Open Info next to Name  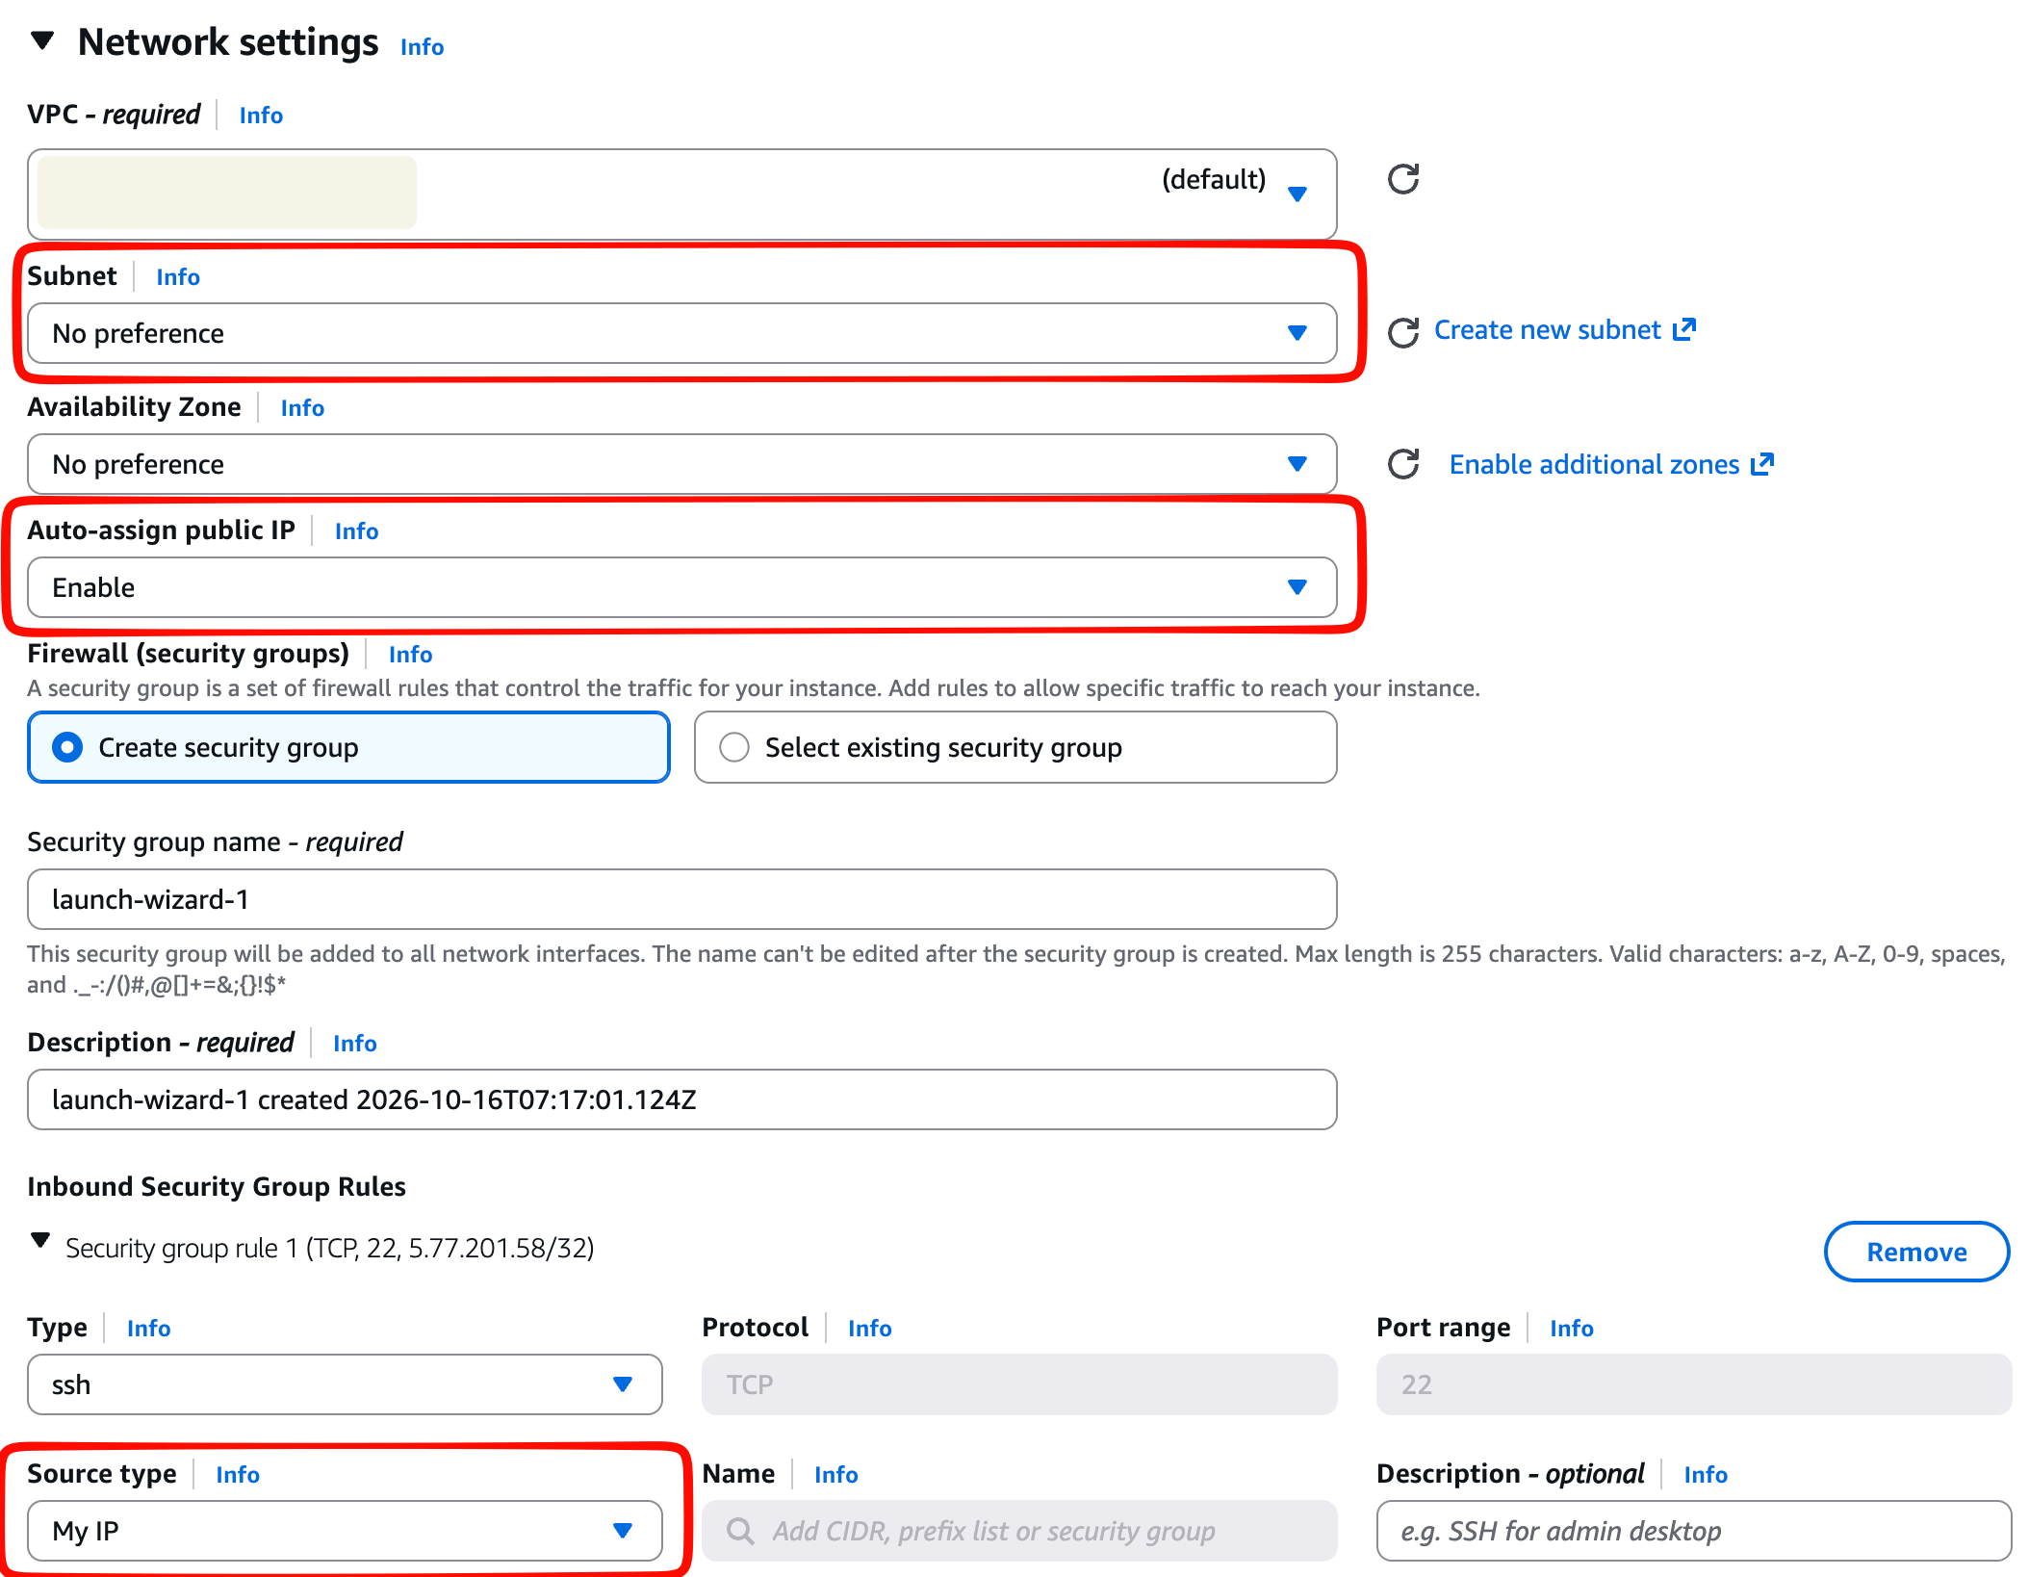click(835, 1475)
